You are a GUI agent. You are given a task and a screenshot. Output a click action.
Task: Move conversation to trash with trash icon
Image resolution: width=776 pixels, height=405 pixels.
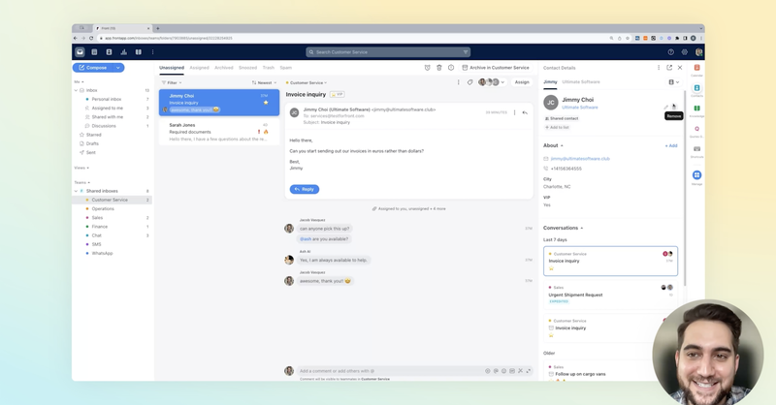coord(439,68)
